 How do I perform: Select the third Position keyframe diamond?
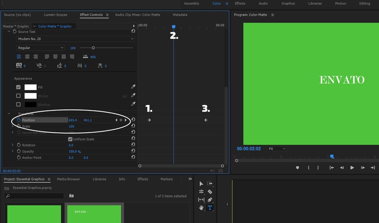(206, 120)
